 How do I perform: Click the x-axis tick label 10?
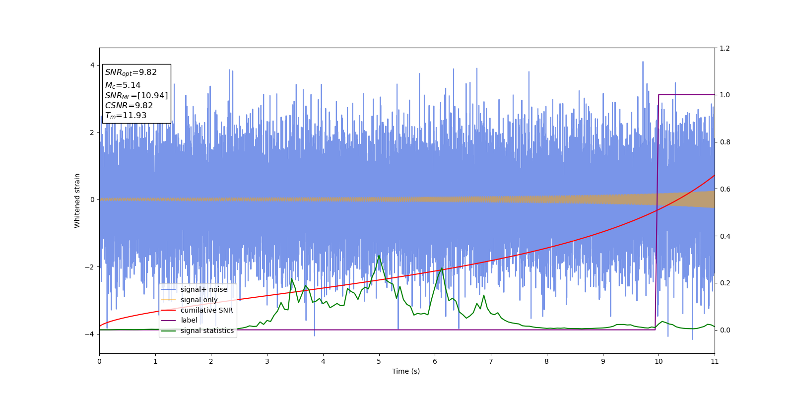point(659,361)
